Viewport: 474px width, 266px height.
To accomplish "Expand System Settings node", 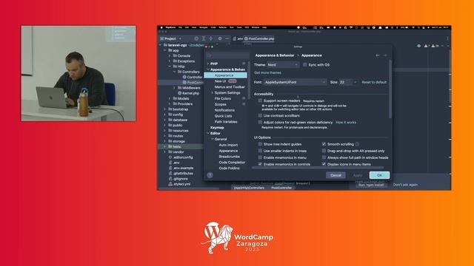I will click(x=213, y=92).
